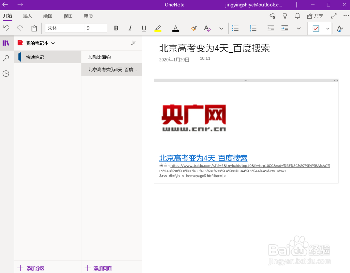Image resolution: width=350 pixels, height=273 pixels.
Task: Open the Search panel in the sidebar
Action: (x=6, y=58)
